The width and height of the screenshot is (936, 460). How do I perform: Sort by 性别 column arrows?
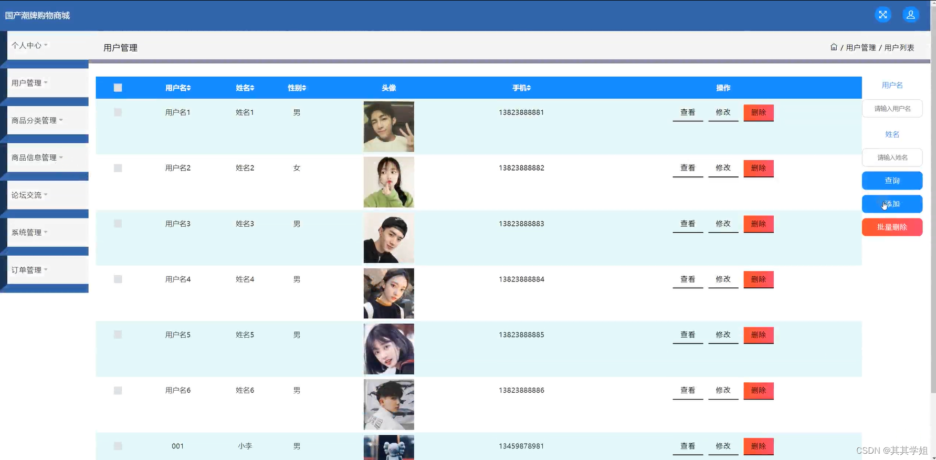(304, 88)
